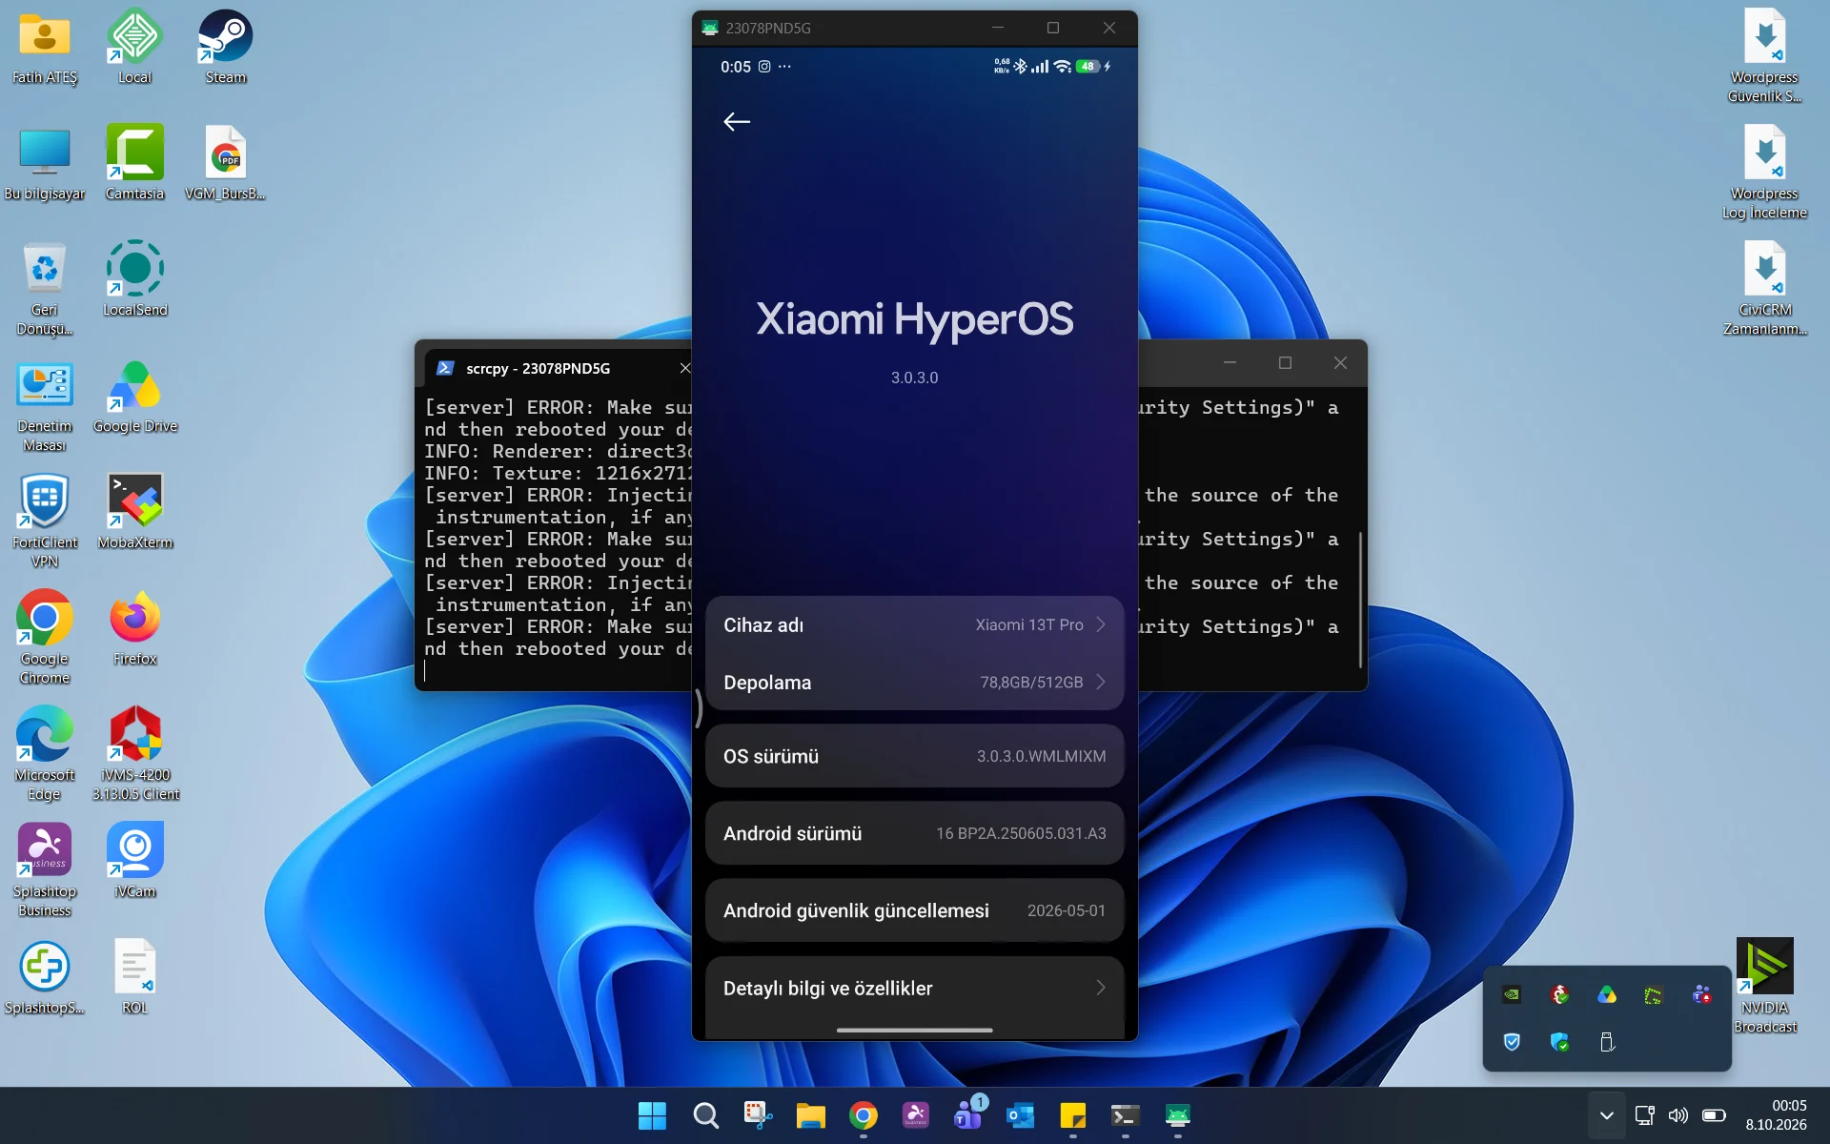Open Microsoft Edge desktop shortcut

pos(45,753)
